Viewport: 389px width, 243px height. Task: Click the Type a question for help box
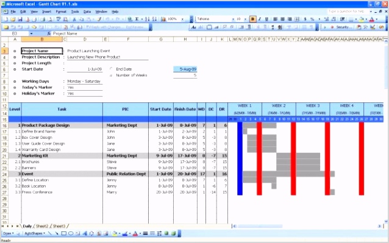[348, 12]
